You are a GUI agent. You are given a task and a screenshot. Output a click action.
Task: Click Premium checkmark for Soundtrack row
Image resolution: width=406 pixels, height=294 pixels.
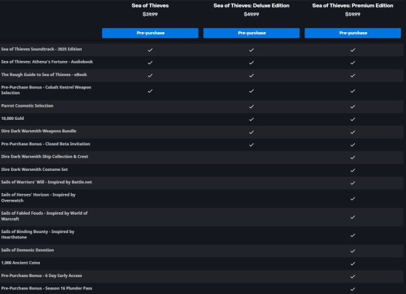click(353, 50)
